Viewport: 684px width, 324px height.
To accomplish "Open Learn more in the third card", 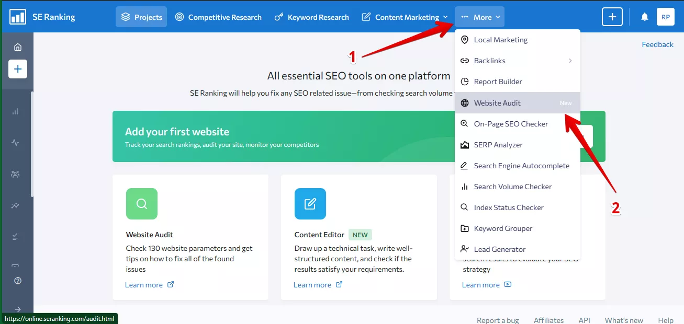I will (x=486, y=285).
